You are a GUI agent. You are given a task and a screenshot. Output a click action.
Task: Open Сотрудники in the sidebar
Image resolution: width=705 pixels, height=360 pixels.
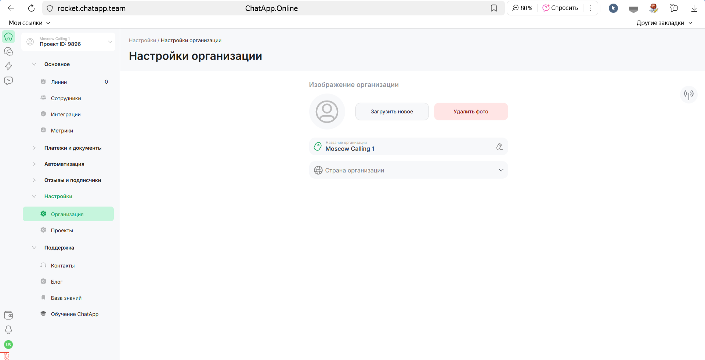tap(66, 98)
